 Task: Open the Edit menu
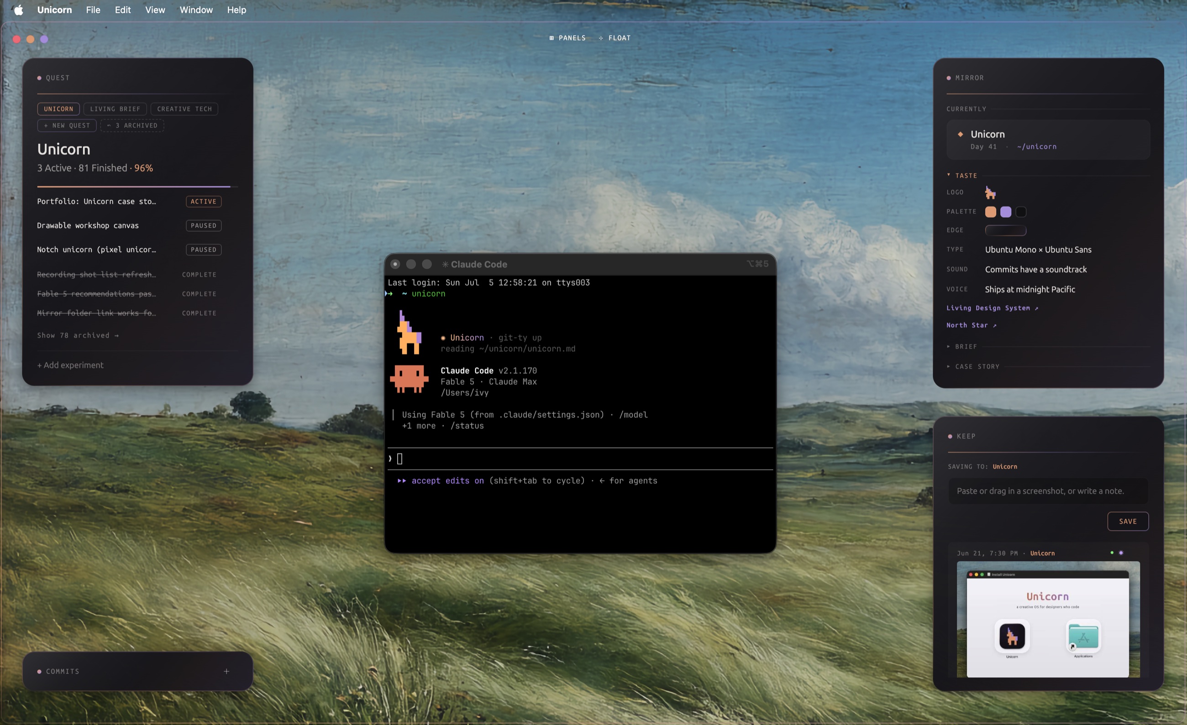point(123,10)
